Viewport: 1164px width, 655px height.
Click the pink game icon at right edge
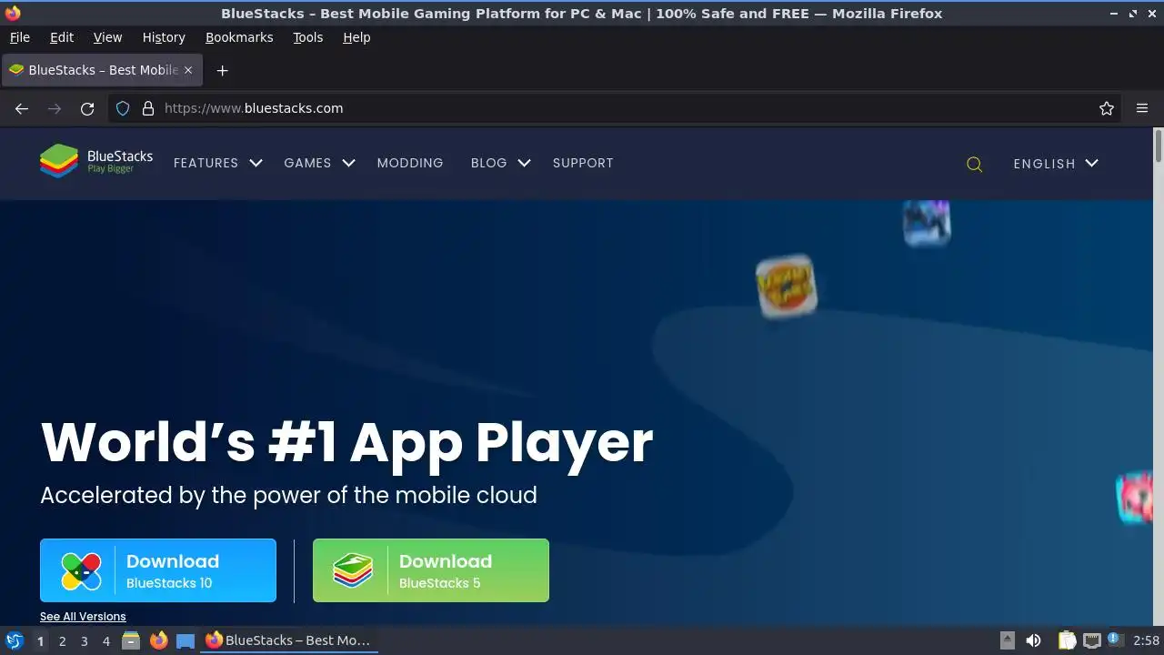click(1135, 497)
